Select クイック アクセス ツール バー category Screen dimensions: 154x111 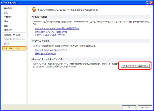click(14, 39)
